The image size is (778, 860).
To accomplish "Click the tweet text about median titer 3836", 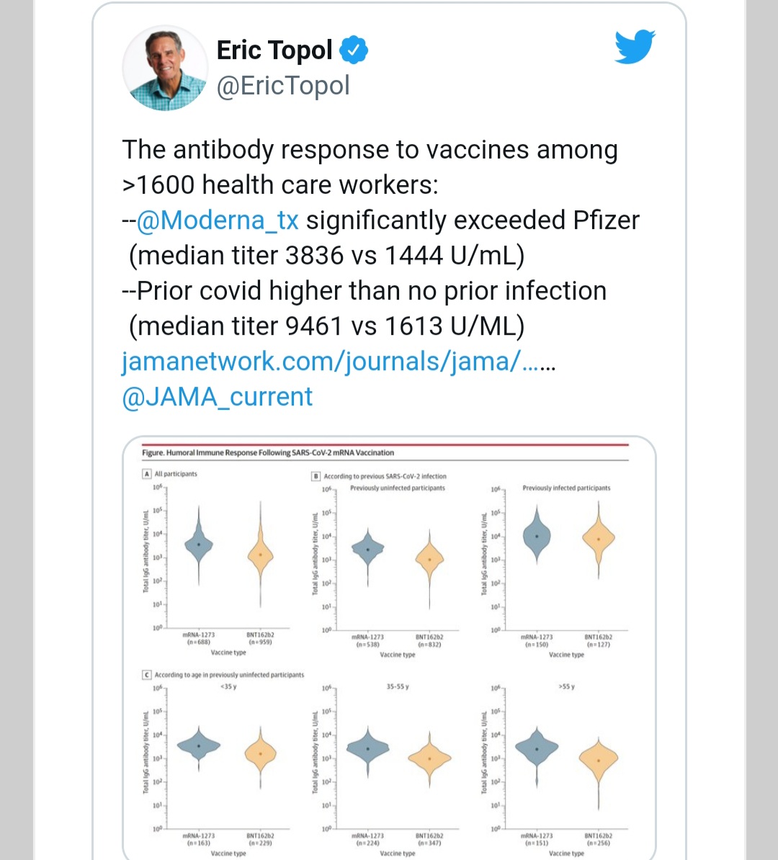I will pyautogui.click(x=326, y=256).
